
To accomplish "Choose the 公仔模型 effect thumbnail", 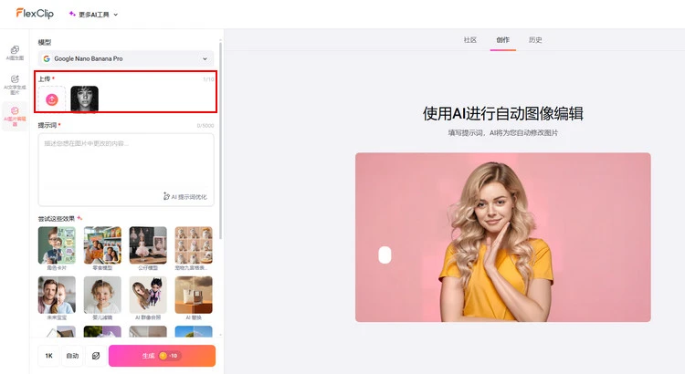I will coord(148,244).
